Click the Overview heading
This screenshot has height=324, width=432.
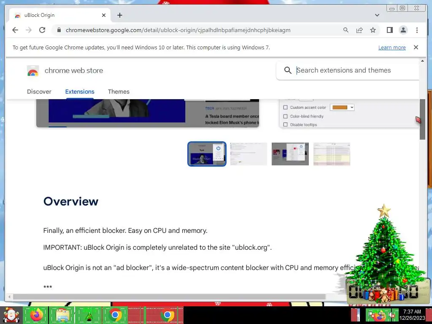pos(71,201)
